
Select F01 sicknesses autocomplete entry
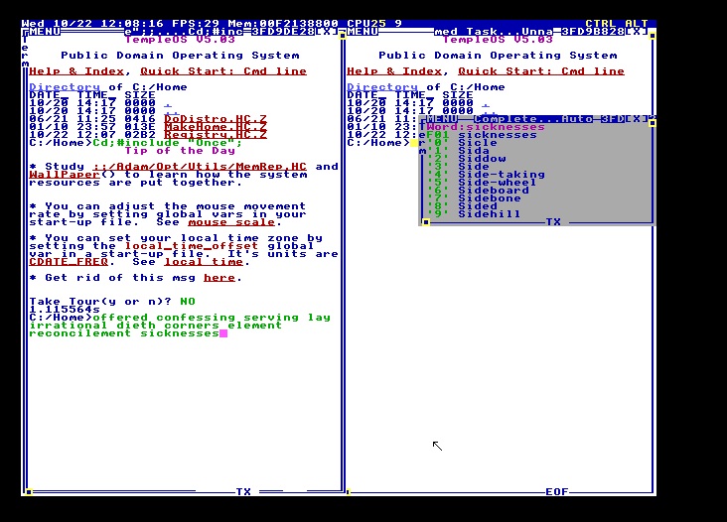(x=482, y=135)
